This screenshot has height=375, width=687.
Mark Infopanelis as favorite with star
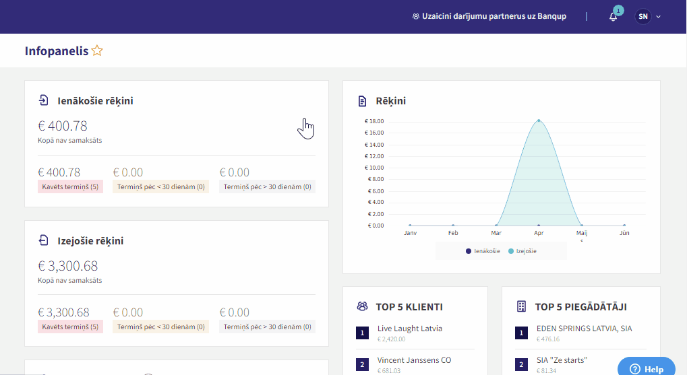pyautogui.click(x=97, y=50)
